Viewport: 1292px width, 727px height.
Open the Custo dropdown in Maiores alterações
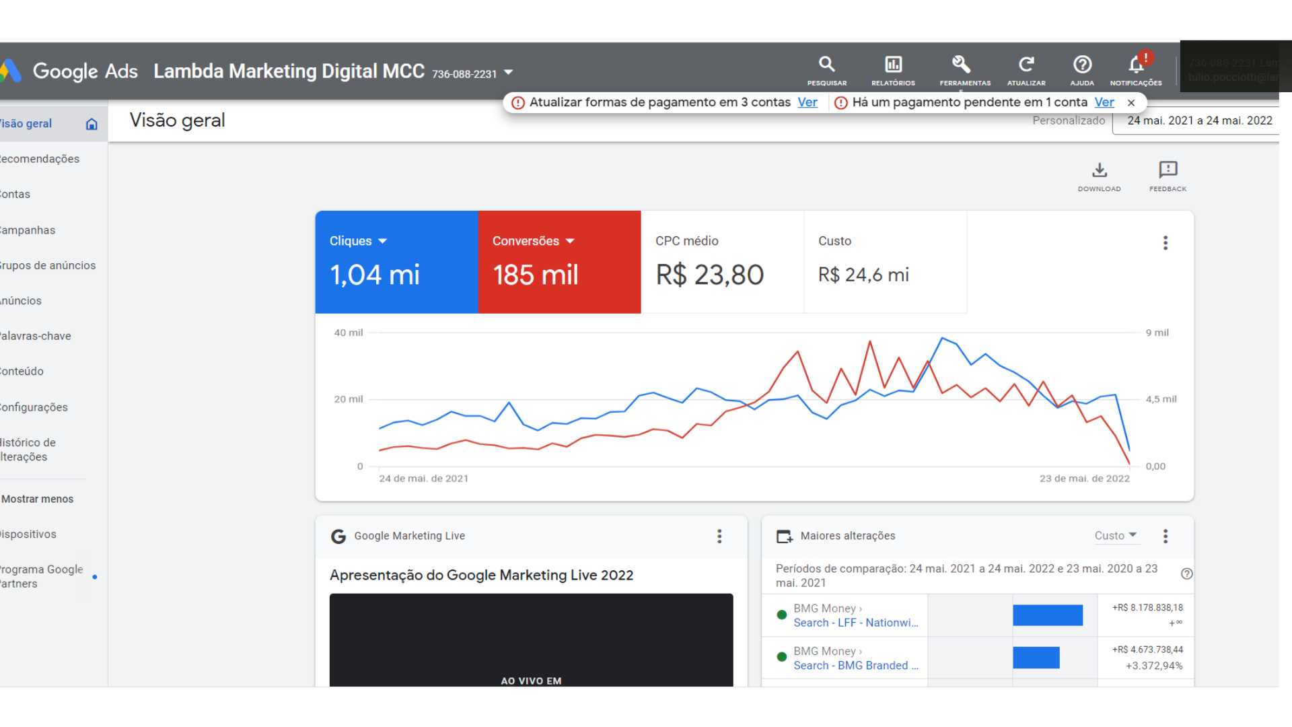point(1116,536)
